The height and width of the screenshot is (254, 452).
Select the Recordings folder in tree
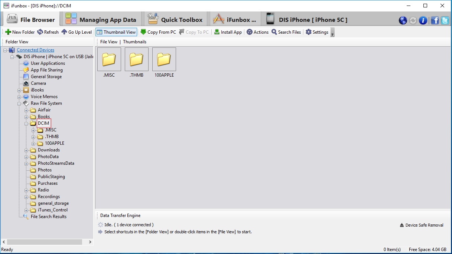49,197
